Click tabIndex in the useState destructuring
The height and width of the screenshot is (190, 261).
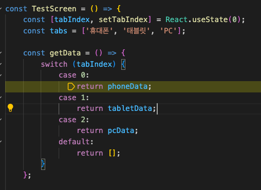coord(72,20)
